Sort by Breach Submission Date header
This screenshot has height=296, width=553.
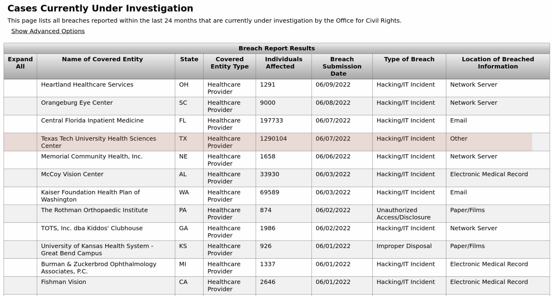point(342,66)
